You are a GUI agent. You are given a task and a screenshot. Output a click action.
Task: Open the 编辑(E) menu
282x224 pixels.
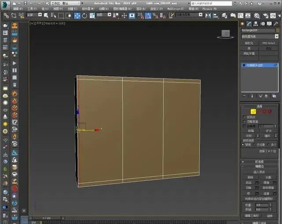[x=18, y=9]
